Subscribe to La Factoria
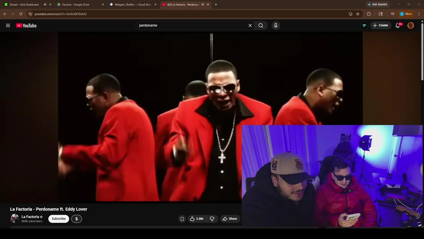This screenshot has width=424, height=239. (59, 219)
